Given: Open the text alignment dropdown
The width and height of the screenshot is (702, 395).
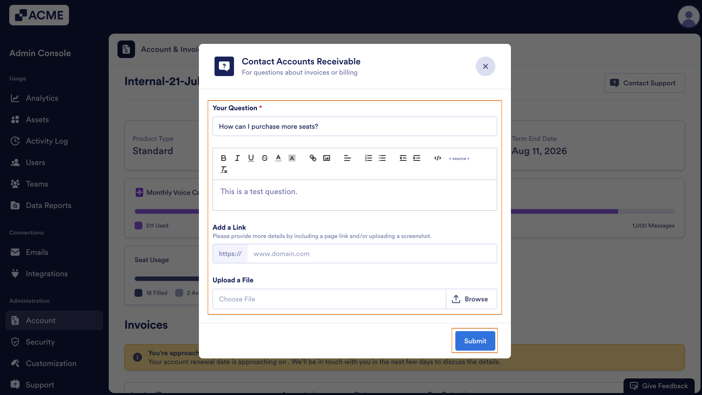Looking at the screenshot, I should (348, 158).
